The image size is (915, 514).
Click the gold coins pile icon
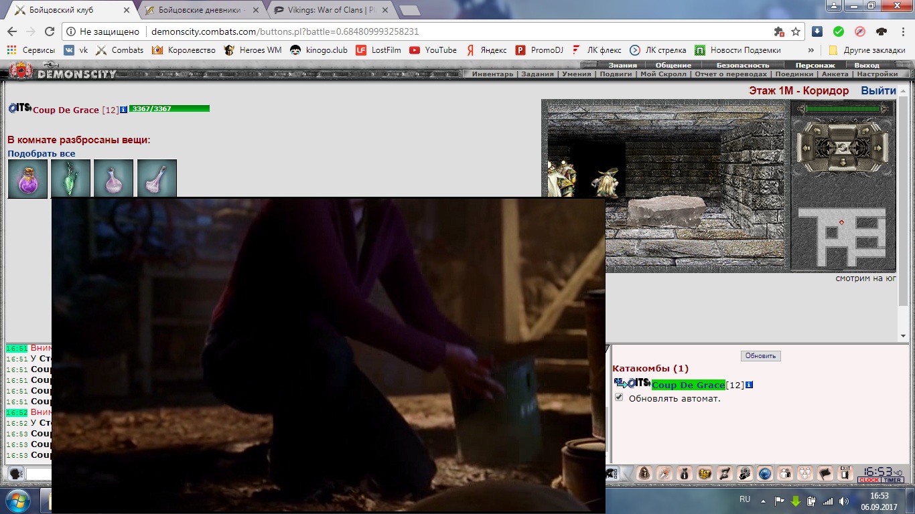point(705,473)
